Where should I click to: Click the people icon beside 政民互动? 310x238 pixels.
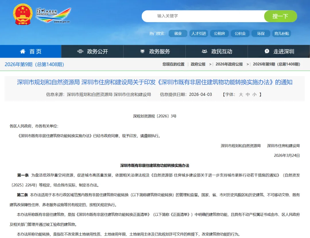click(204, 51)
